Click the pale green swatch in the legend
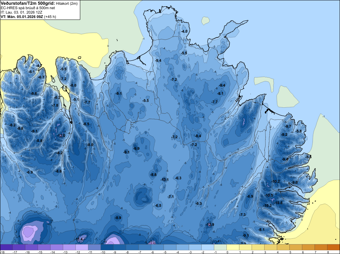 220,247
